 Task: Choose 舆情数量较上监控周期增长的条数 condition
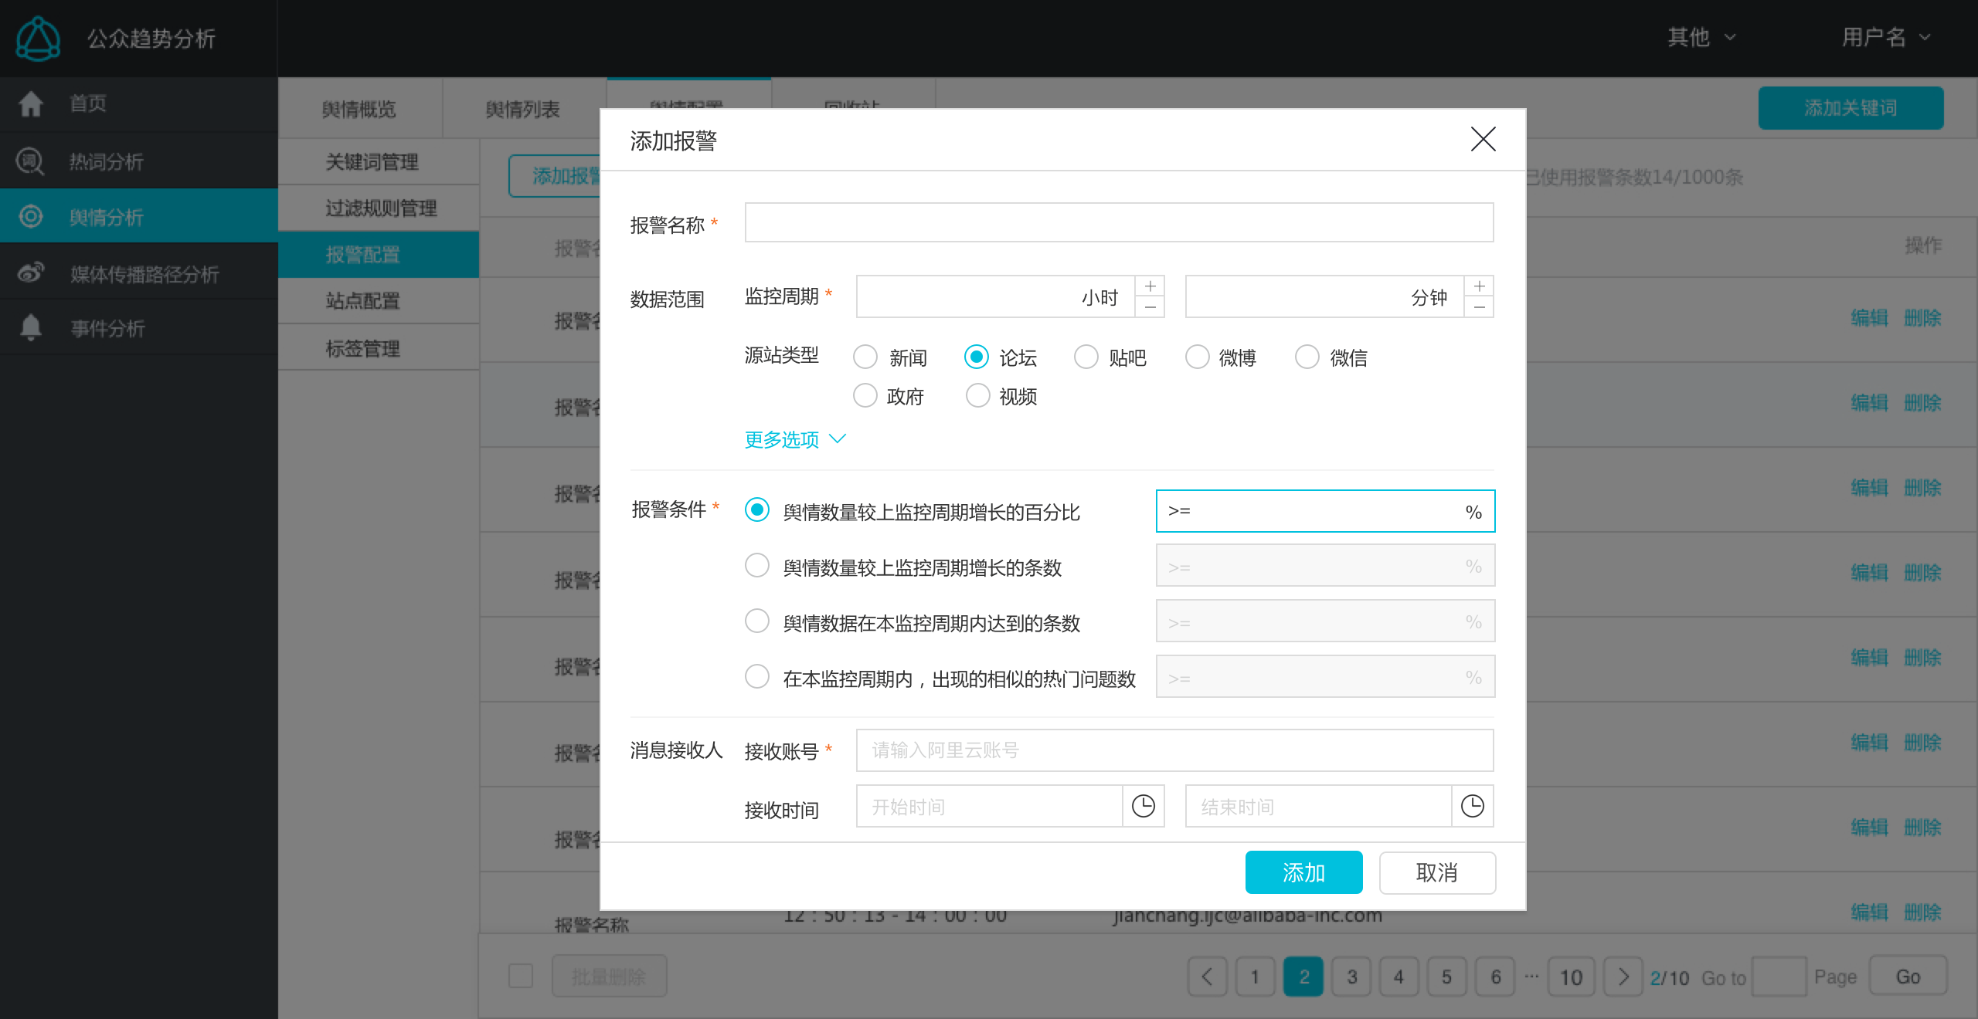click(756, 565)
